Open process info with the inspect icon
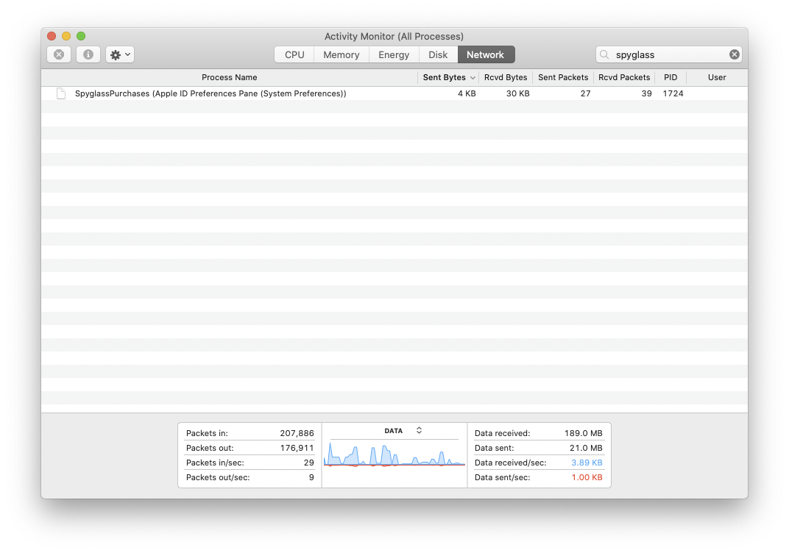 pyautogui.click(x=88, y=54)
